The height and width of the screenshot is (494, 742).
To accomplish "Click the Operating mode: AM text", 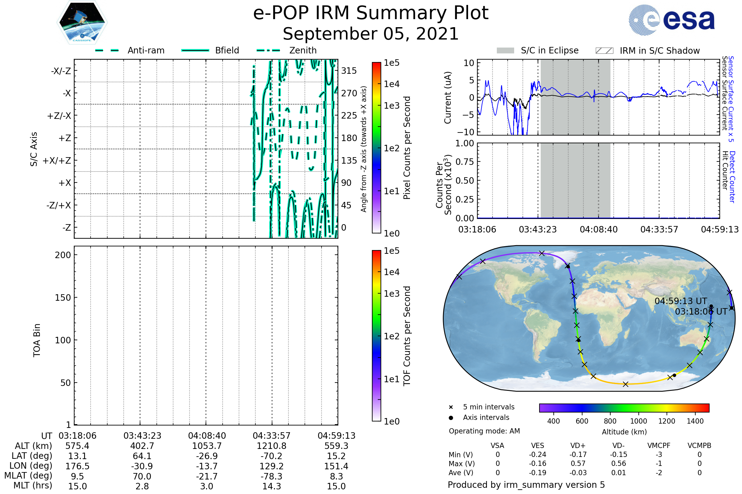I will click(484, 431).
